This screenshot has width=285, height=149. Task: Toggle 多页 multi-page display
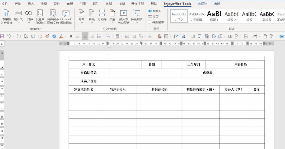(x=153, y=17)
